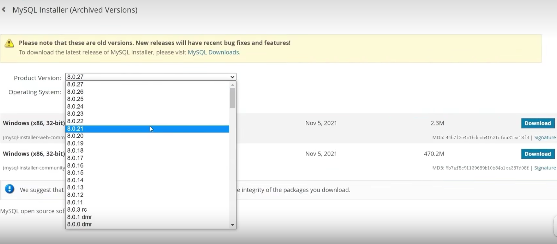
Task: Click the blue information icon
Action: coord(10,189)
